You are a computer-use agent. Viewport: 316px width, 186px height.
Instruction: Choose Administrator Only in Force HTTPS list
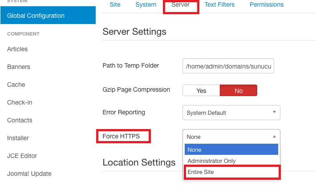[x=231, y=161]
